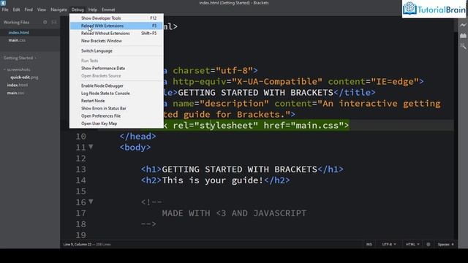Open the HTML language mode dropdown
The image size is (468, 263).
pos(412,244)
